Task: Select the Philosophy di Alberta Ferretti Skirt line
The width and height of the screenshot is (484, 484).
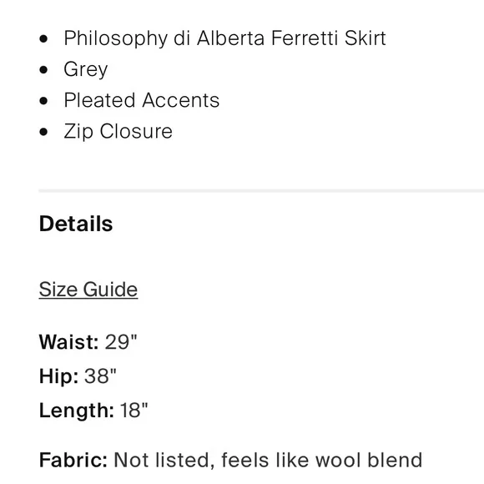Action: 224,38
